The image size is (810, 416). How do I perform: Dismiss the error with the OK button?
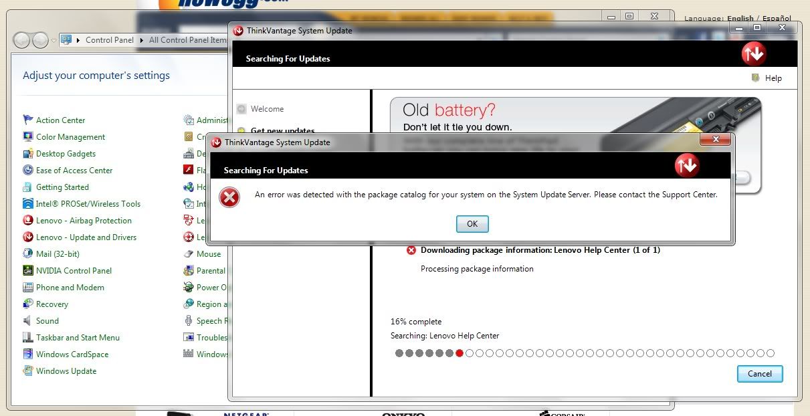(x=472, y=224)
